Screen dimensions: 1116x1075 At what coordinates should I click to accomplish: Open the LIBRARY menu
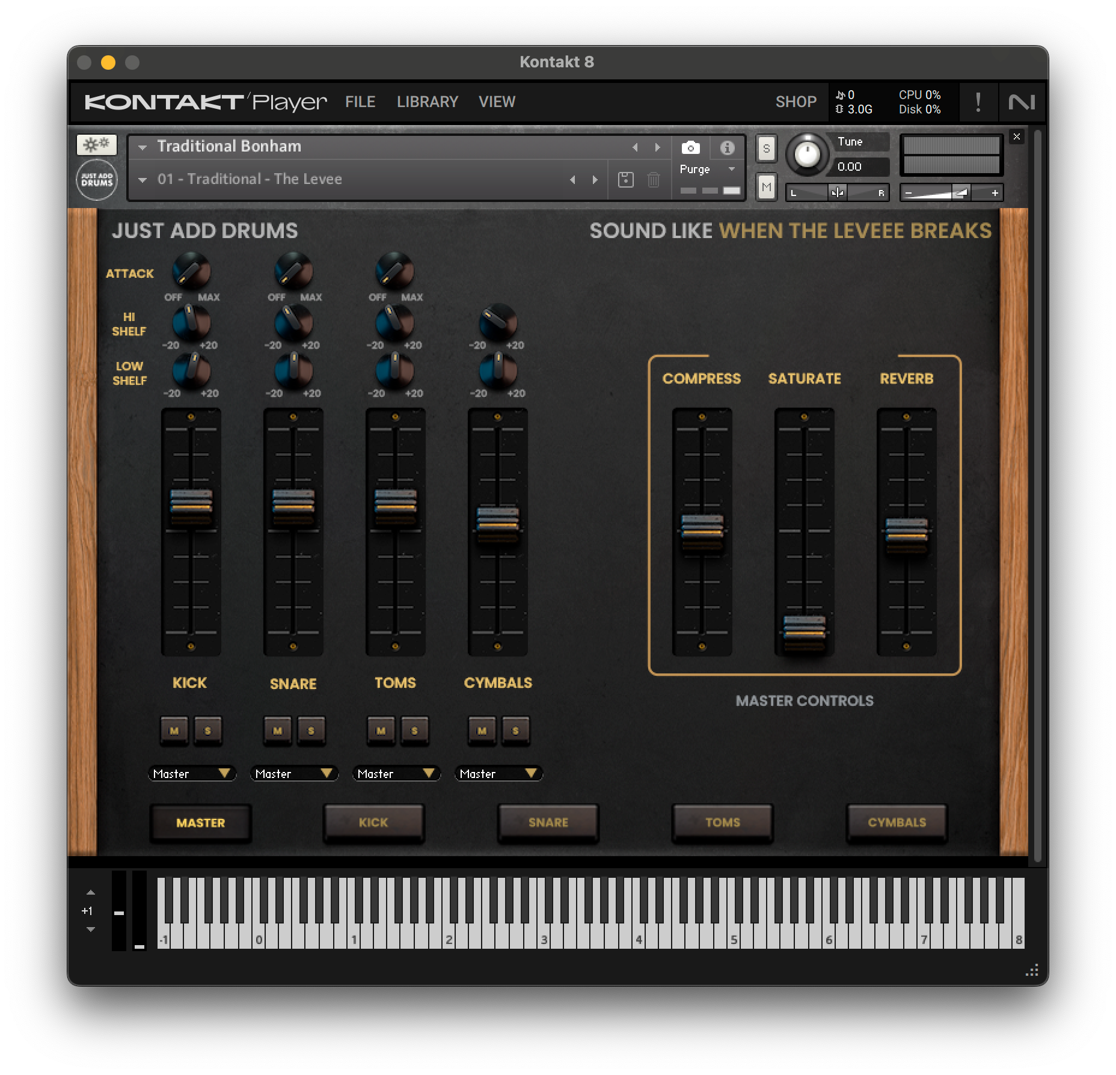[x=428, y=102]
